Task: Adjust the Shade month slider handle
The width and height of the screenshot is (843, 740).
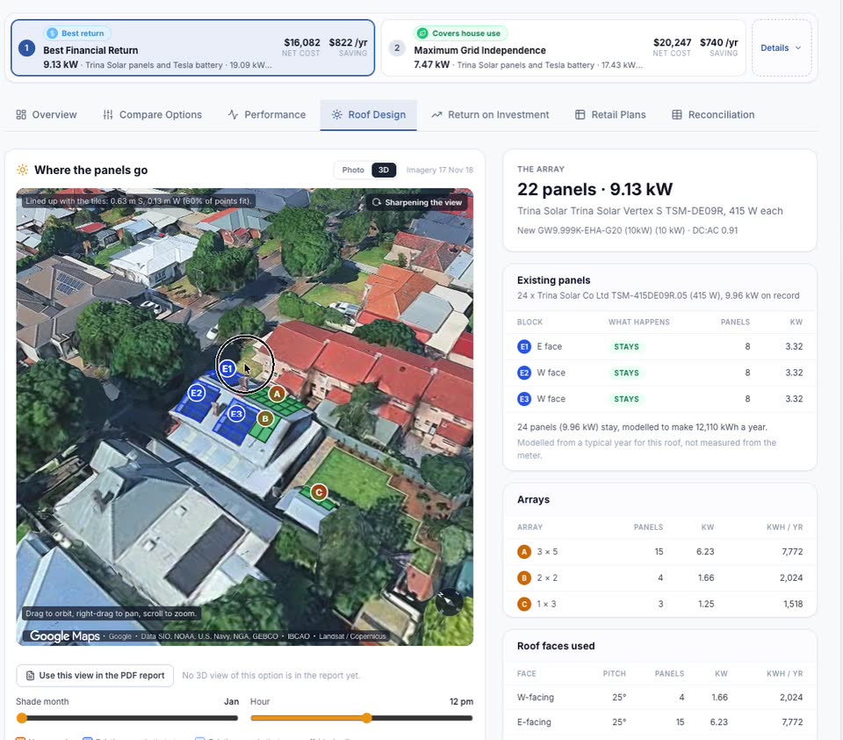Action: coord(22,718)
